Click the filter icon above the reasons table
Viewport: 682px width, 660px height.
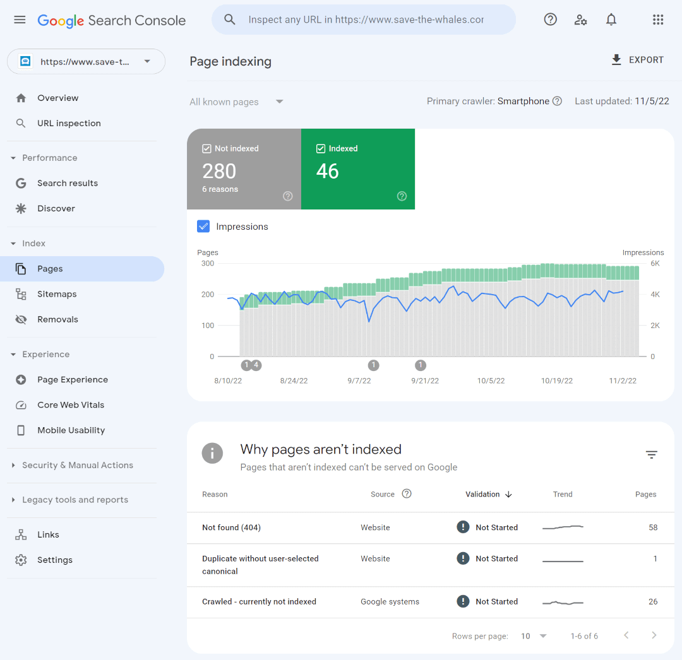pyautogui.click(x=651, y=454)
